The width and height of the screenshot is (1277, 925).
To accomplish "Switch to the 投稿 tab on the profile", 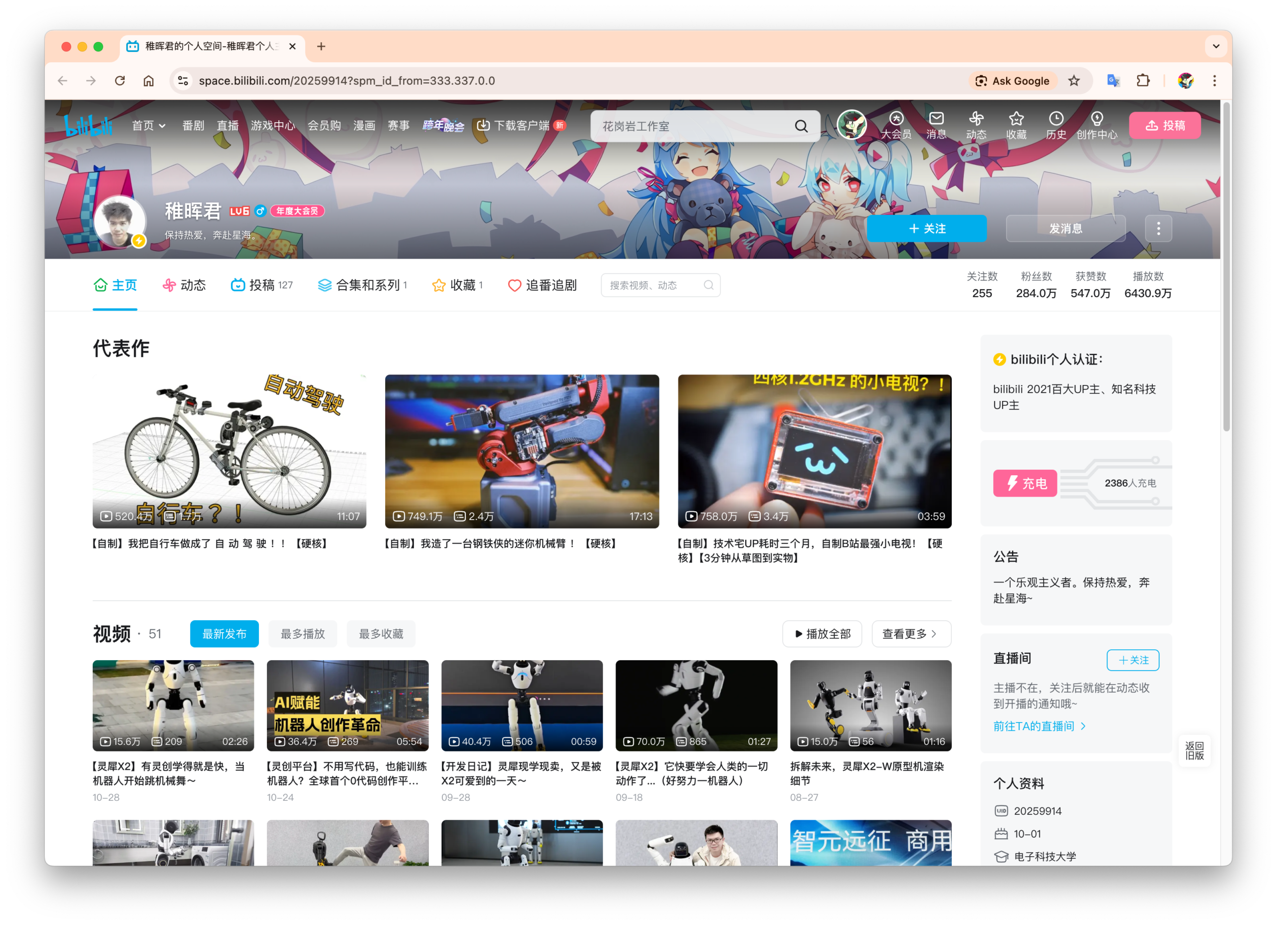I will pyautogui.click(x=262, y=285).
